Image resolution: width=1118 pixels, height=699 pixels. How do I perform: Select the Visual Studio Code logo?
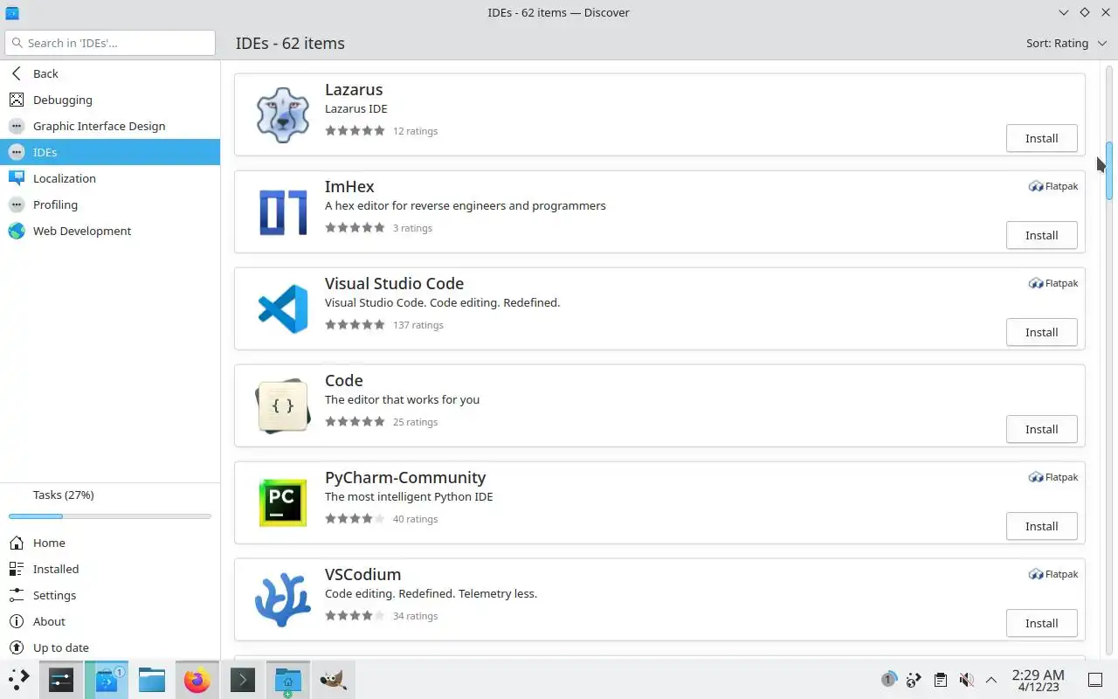point(282,308)
